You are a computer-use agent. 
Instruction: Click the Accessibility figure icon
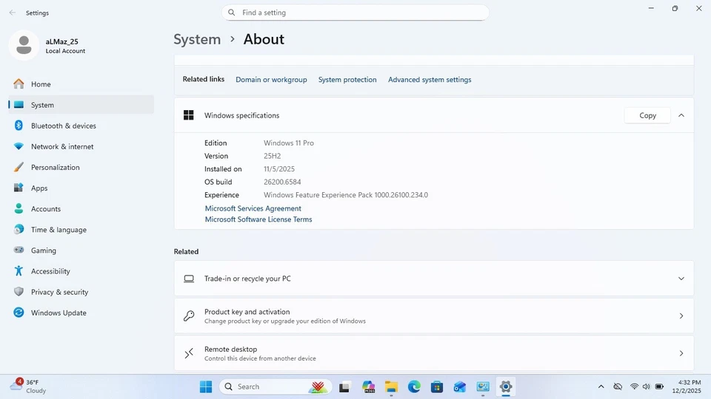pos(19,270)
